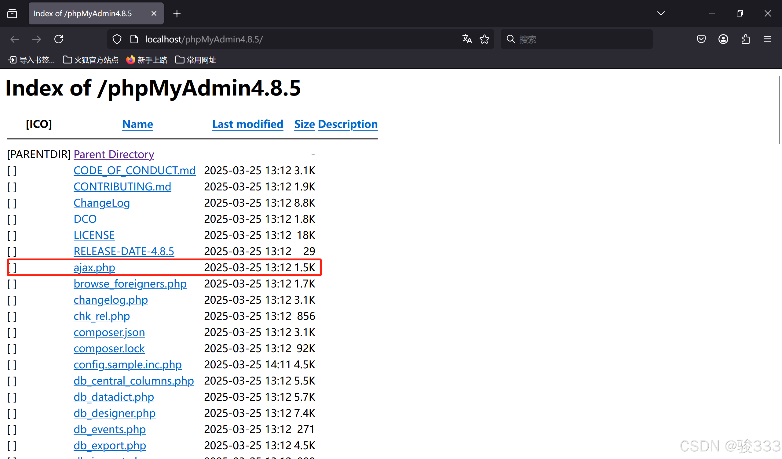The image size is (782, 459).
Task: Click the Pocket save icon
Action: pyautogui.click(x=701, y=39)
